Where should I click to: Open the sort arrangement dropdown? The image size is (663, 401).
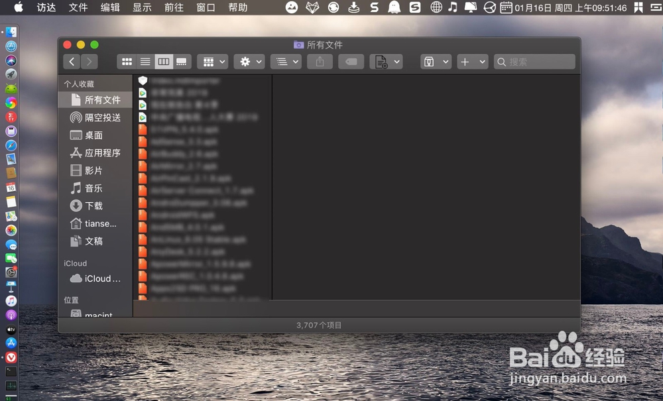coord(286,61)
